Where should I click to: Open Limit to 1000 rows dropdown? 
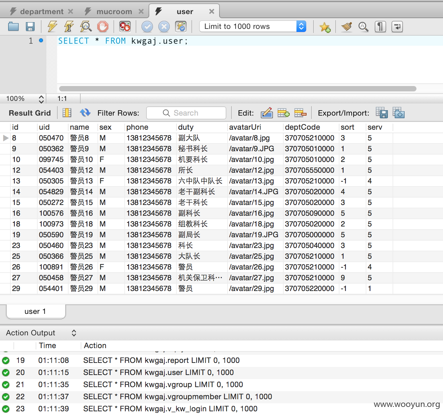point(253,26)
